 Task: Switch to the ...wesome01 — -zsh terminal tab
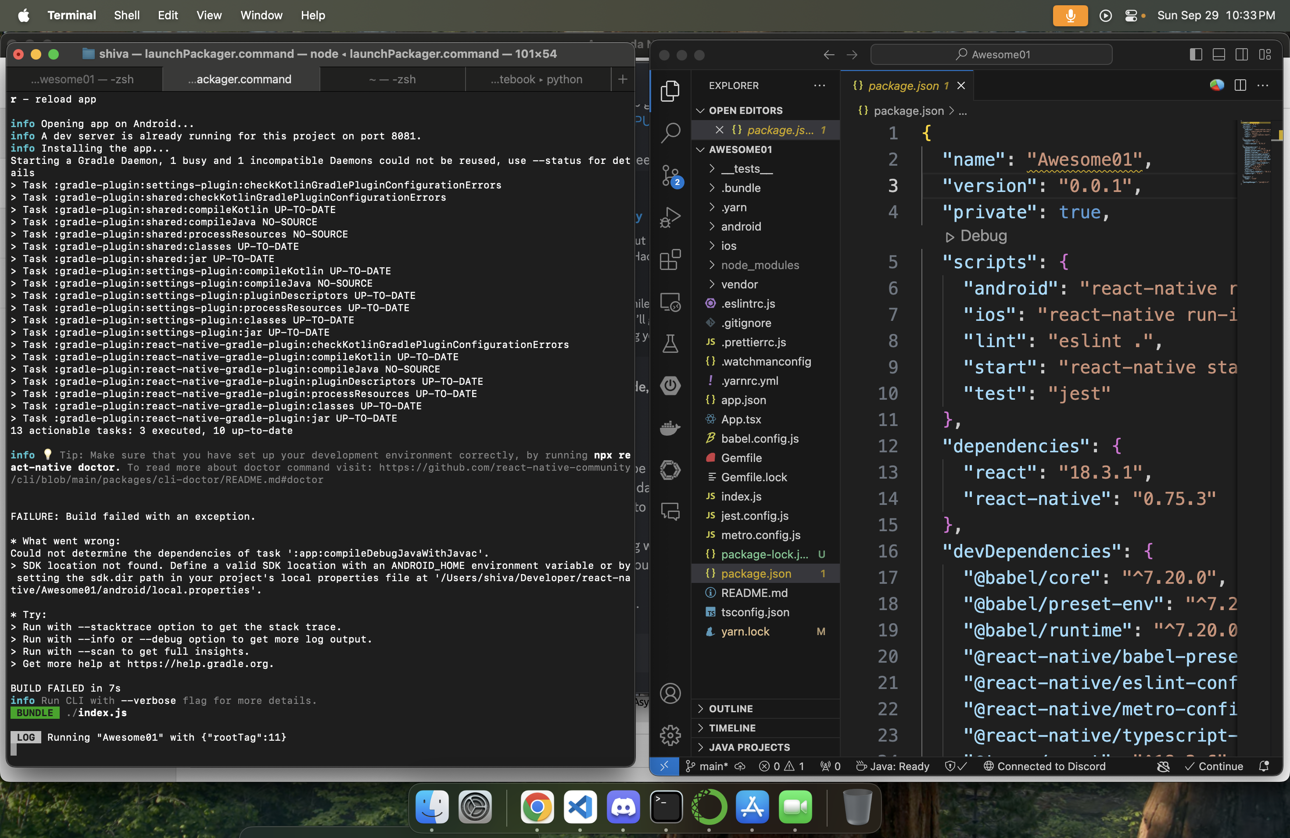(83, 80)
